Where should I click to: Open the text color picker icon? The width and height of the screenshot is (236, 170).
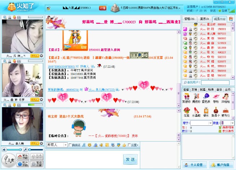[x=95, y=145]
